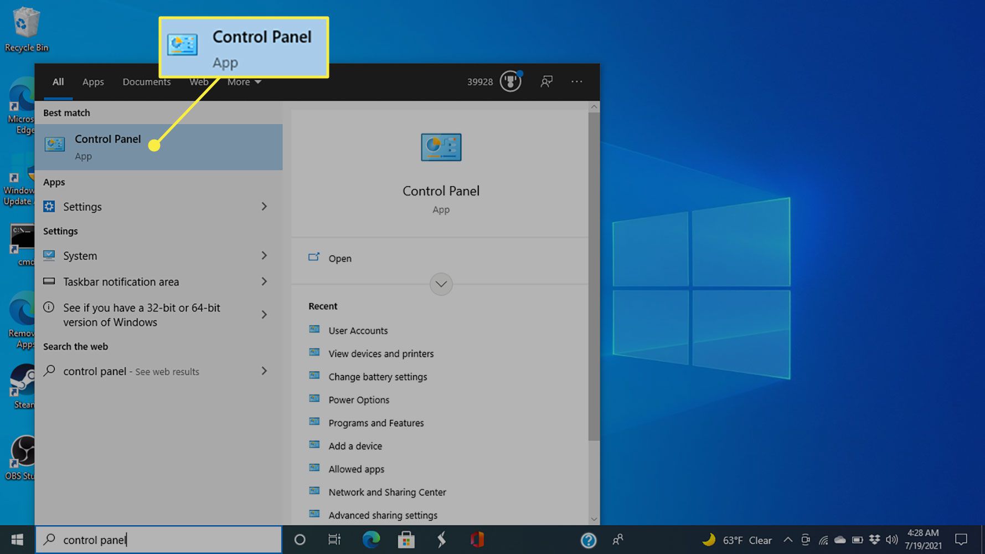Expand the Settings app result arrow
This screenshot has width=985, height=554.
pyautogui.click(x=264, y=207)
